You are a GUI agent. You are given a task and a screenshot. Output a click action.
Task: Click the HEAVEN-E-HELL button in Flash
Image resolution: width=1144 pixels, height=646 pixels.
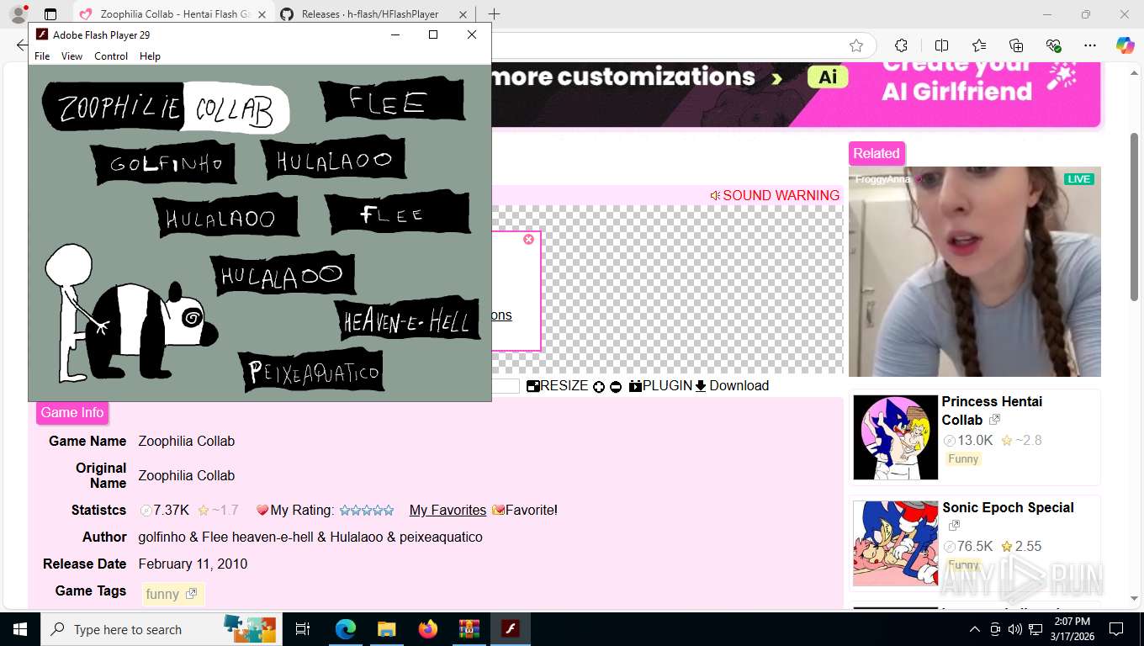click(x=407, y=320)
